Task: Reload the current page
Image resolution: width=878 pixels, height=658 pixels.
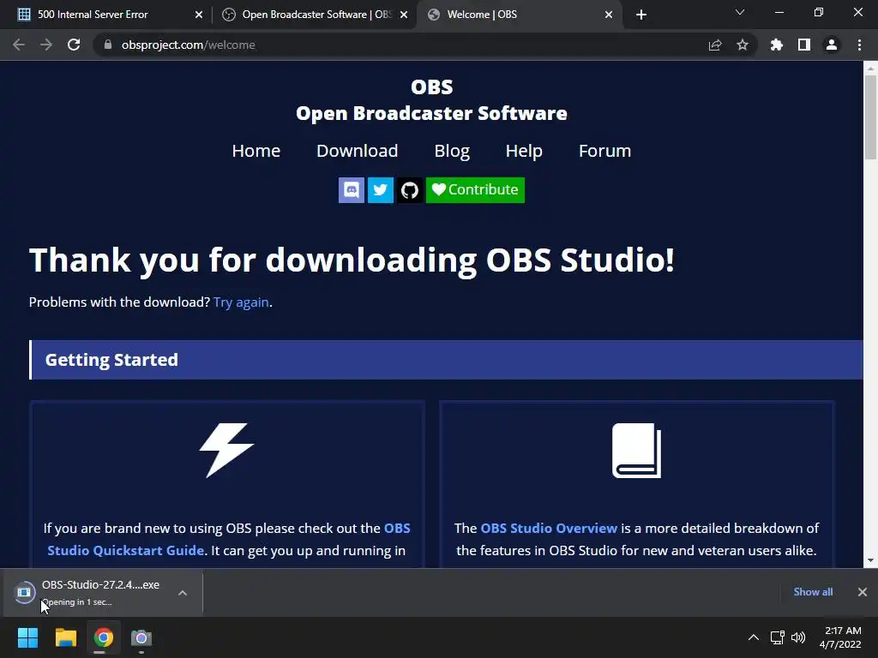Action: click(x=74, y=45)
